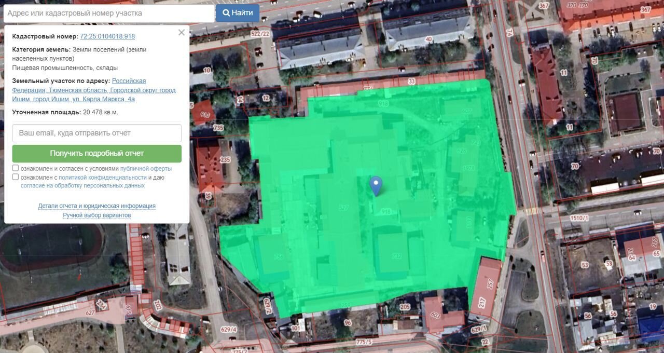Select the map building labeled 527
Image resolution: width=664 pixels, height=353 pixels.
[x=343, y=208]
